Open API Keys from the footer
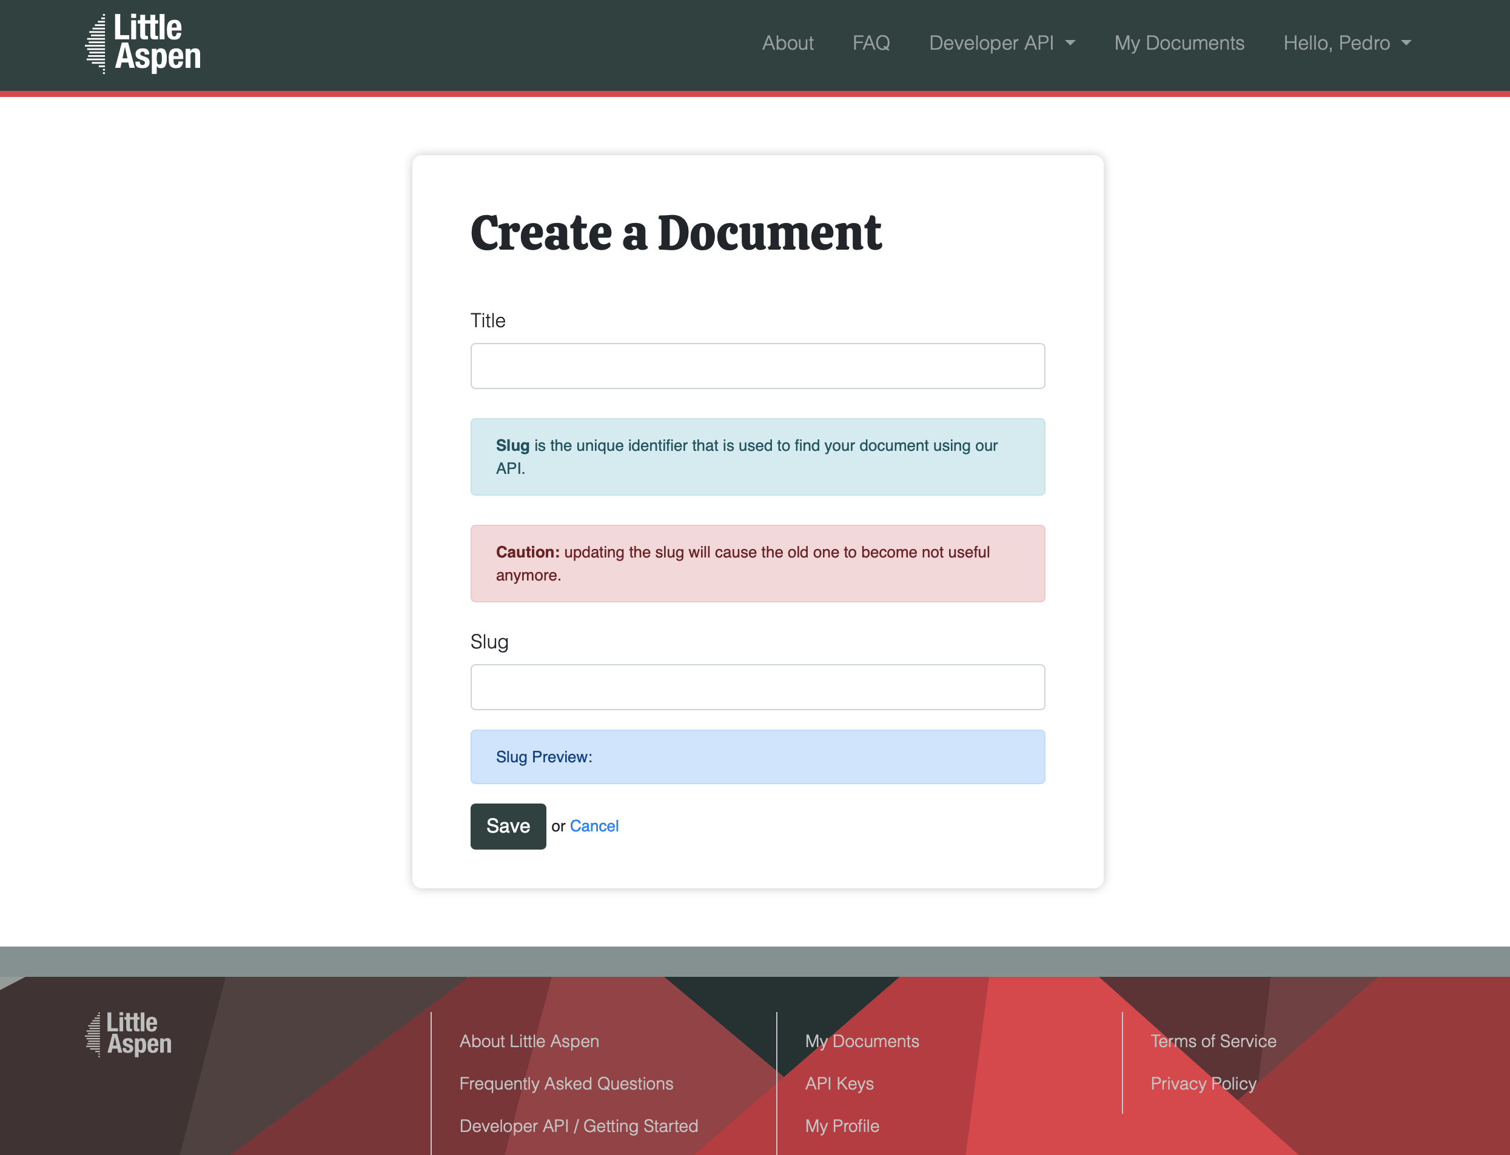 coord(839,1083)
